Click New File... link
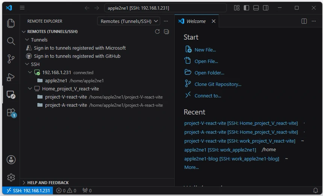The height and width of the screenshot is (196, 323). [x=205, y=50]
